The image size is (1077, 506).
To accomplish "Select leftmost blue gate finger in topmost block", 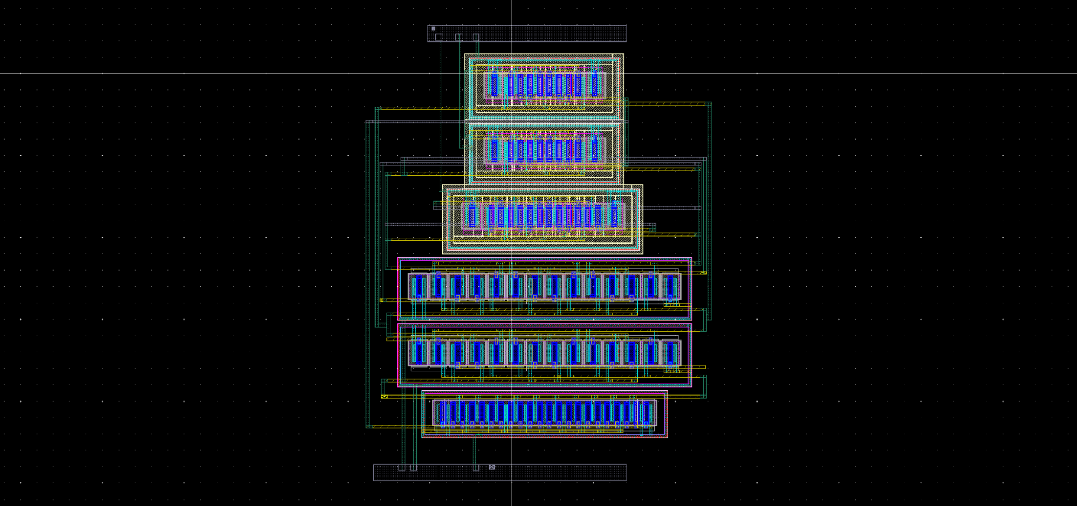I will point(494,85).
